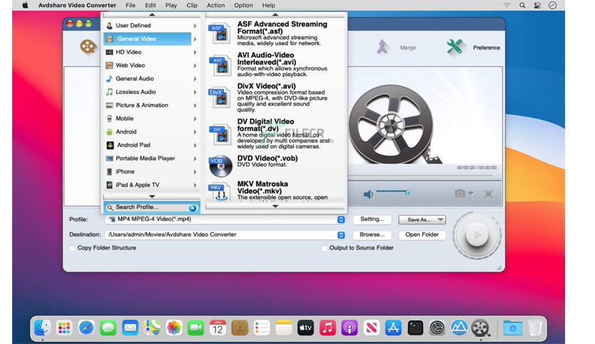Open the Action menu
Viewport: 595px width, 344px height.
(216, 5)
